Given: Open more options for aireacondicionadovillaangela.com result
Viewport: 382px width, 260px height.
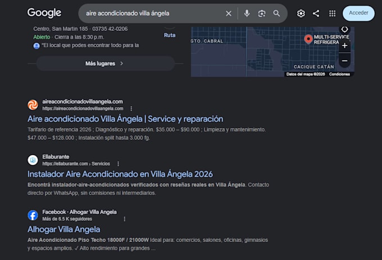Looking at the screenshot, I should (x=131, y=108).
